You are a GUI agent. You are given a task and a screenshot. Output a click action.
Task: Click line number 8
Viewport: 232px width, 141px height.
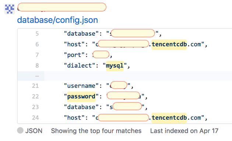pos(37,66)
